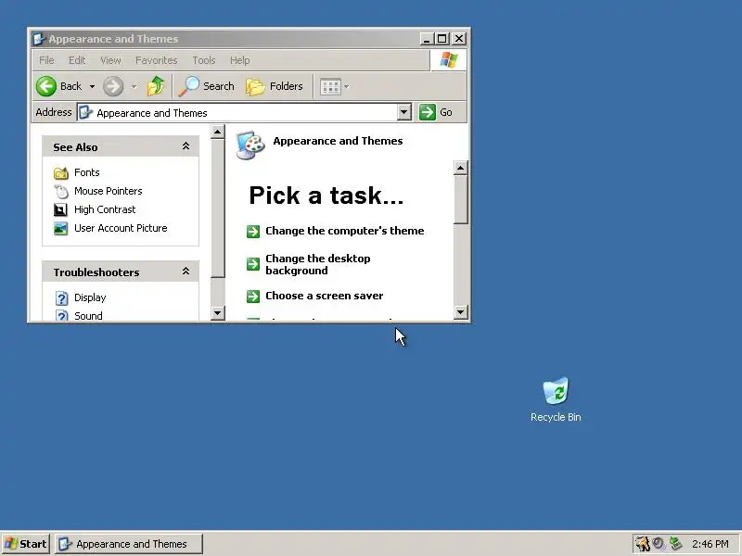Open the High Contrast link
Image resolution: width=742 pixels, height=556 pixels.
(x=105, y=209)
